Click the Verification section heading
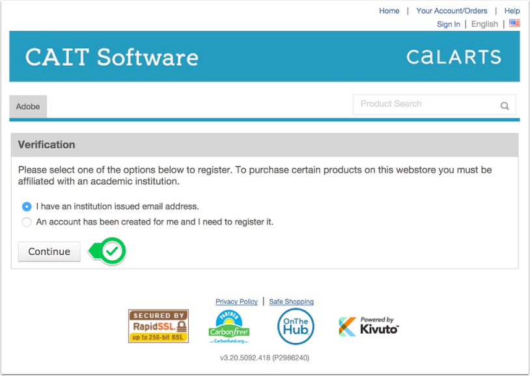The height and width of the screenshot is (376, 530). point(46,144)
